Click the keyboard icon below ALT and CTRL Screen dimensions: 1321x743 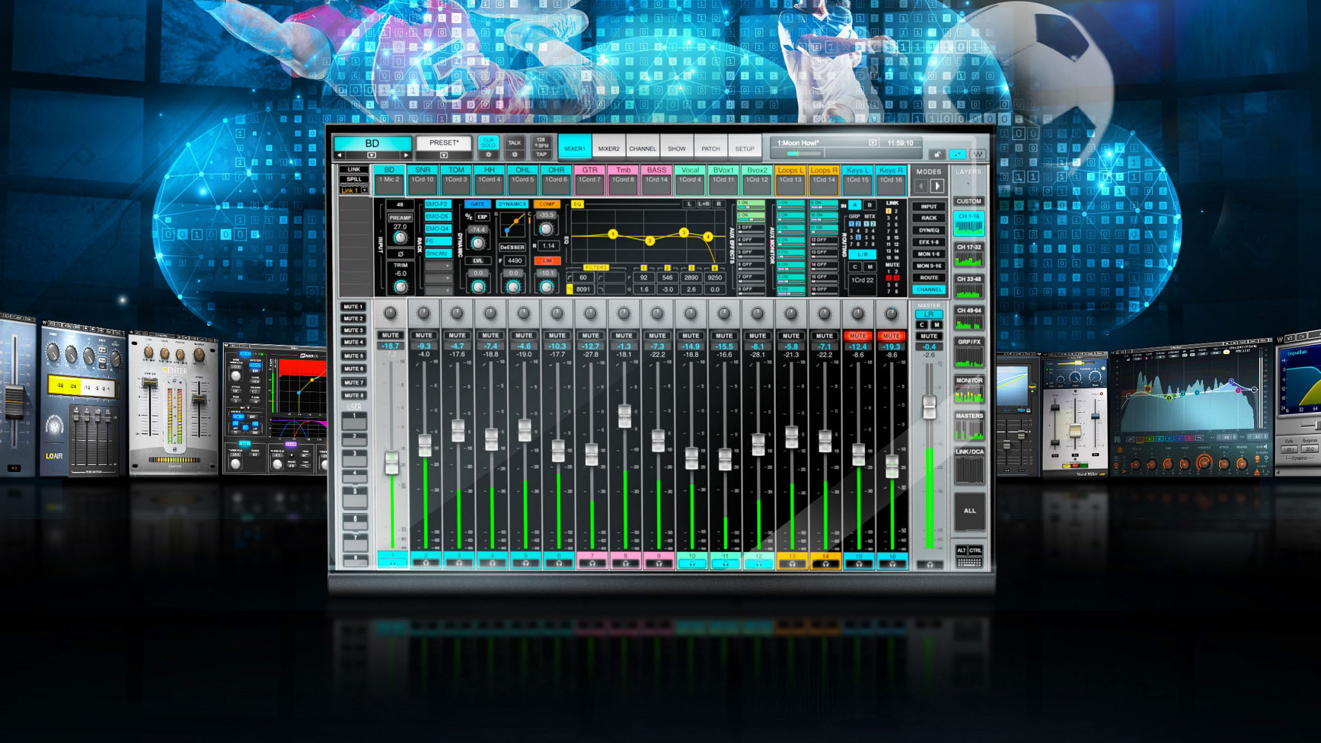[969, 564]
